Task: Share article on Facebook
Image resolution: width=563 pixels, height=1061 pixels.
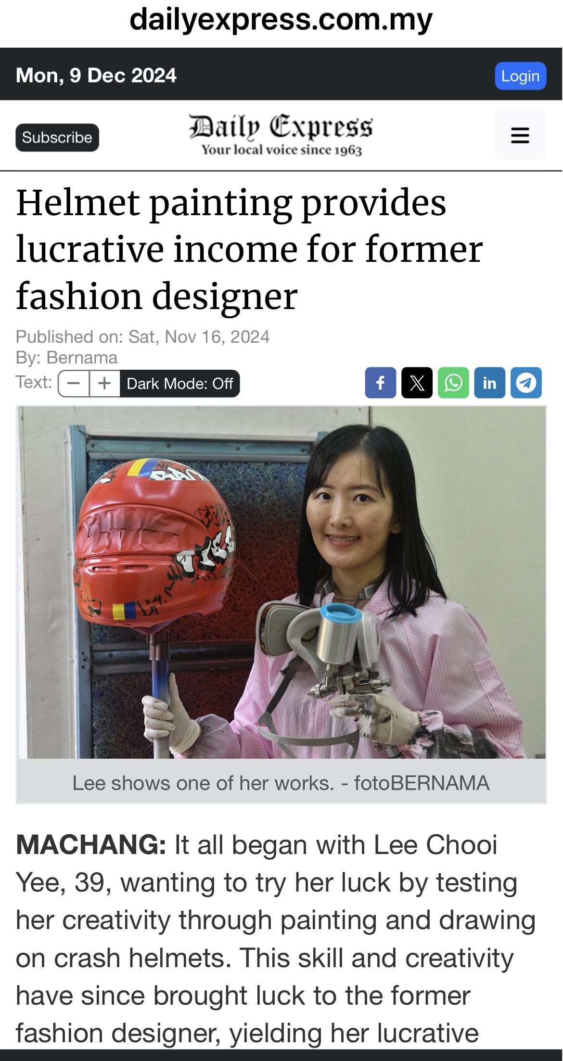Action: pyautogui.click(x=380, y=383)
